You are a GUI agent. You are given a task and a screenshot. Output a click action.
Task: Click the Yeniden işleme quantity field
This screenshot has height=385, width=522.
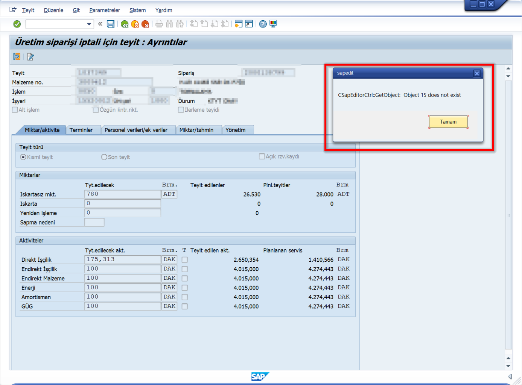click(123, 213)
